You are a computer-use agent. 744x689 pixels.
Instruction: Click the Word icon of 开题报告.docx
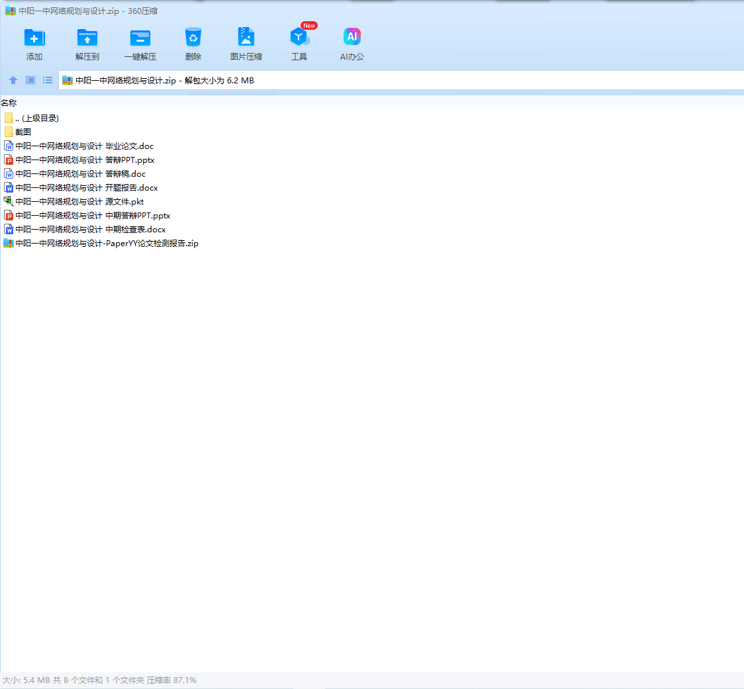click(x=9, y=187)
